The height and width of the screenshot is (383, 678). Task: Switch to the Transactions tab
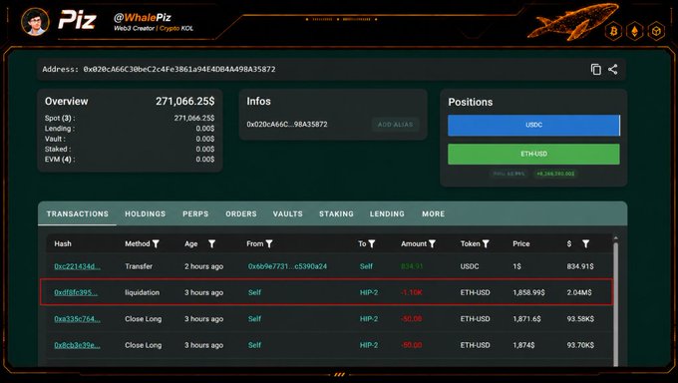pyautogui.click(x=78, y=213)
